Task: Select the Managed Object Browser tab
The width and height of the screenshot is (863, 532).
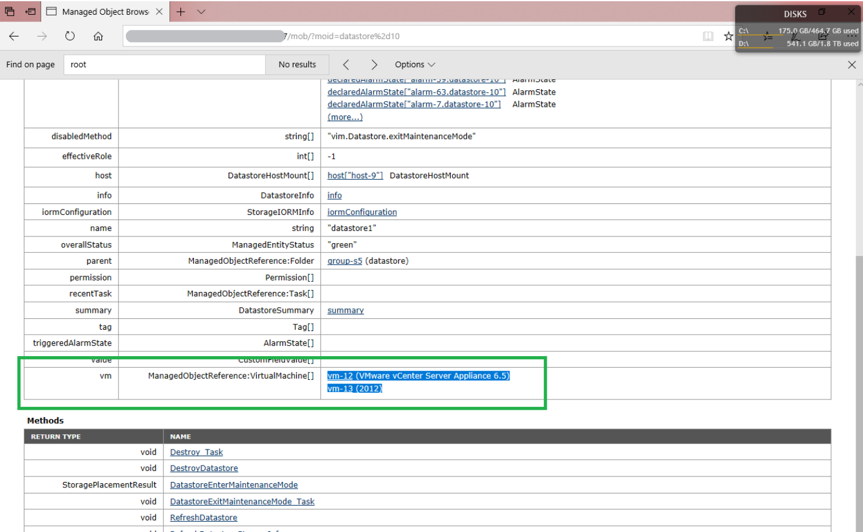Action: click(x=105, y=12)
